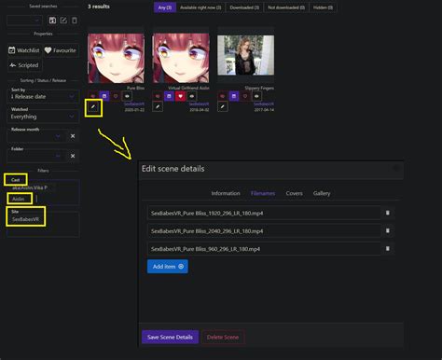This screenshot has height=360, width=442.
Task: Click Save Scene Details
Action: coord(170,337)
